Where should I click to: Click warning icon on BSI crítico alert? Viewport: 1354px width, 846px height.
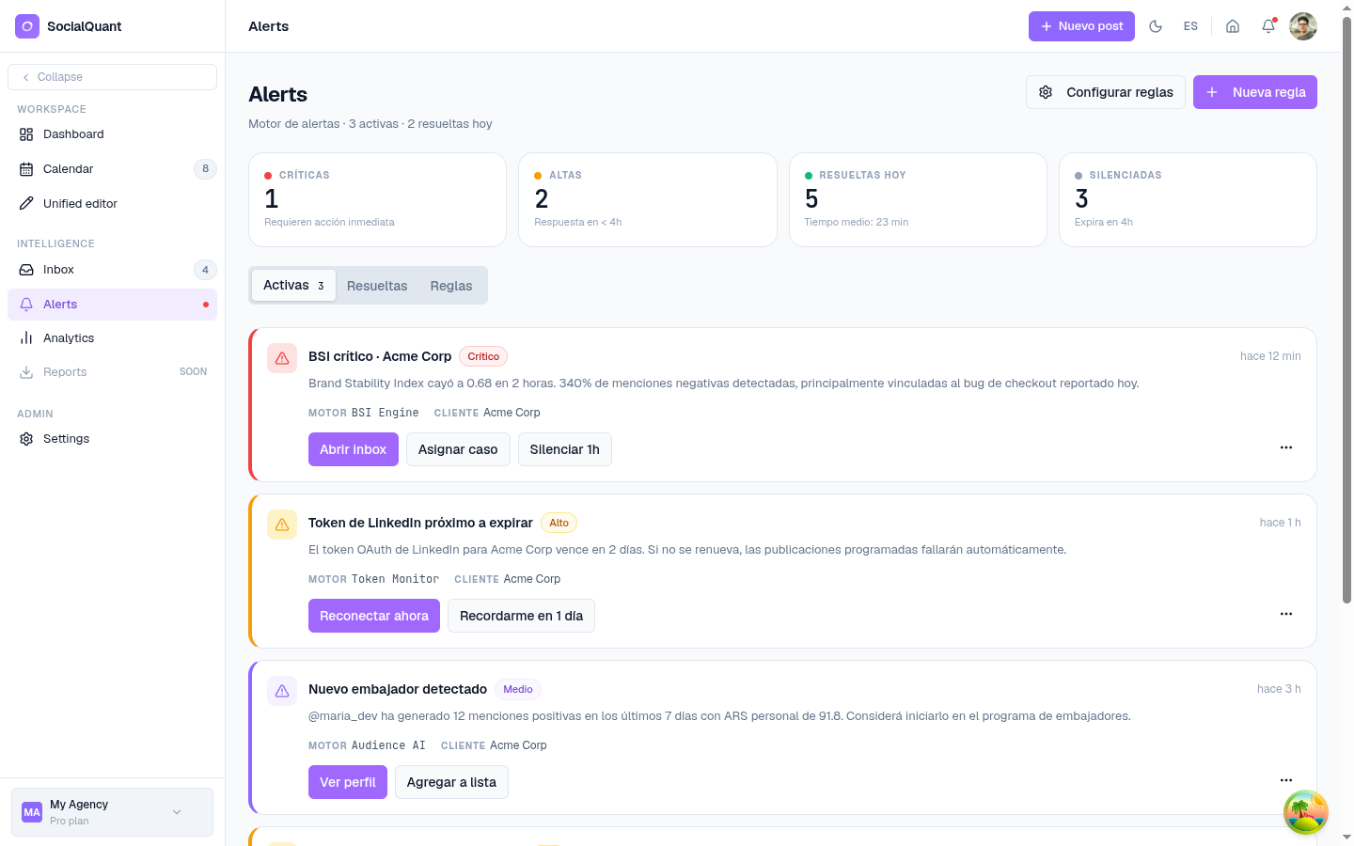(x=282, y=358)
